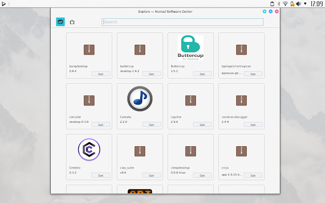Click the Buttercup padlock app icon
This screenshot has height=203, width=325.
[x=190, y=48]
